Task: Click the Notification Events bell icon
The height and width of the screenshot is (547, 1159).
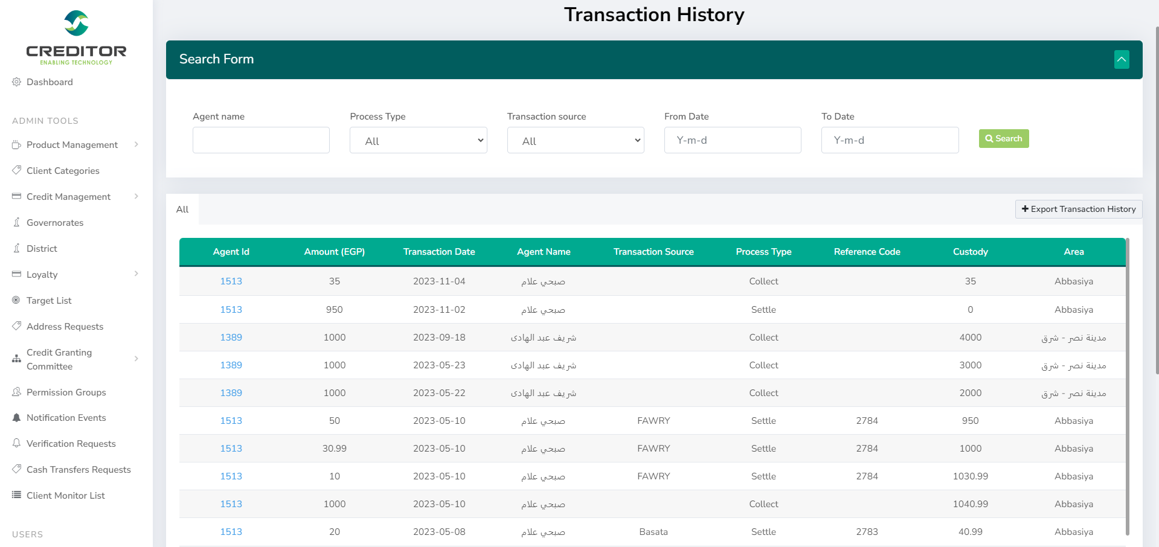Action: pyautogui.click(x=16, y=418)
